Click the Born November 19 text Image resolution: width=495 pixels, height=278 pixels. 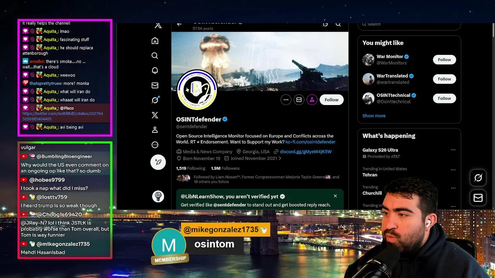click(201, 158)
